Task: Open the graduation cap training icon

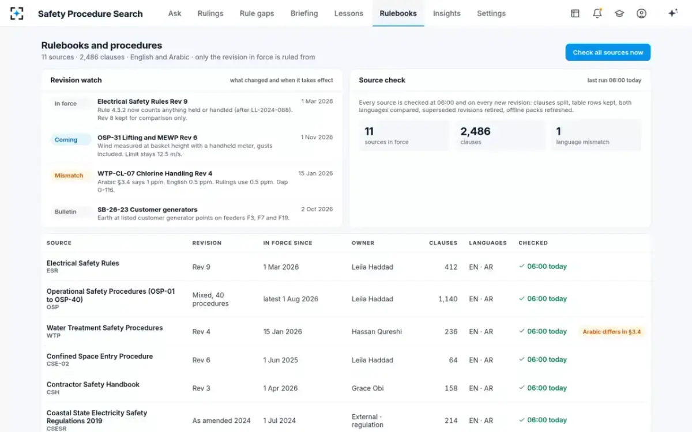Action: (x=619, y=13)
